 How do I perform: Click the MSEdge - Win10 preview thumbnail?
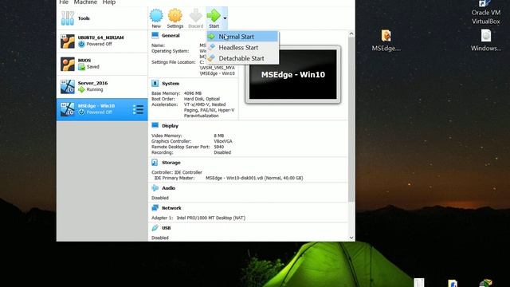point(292,74)
